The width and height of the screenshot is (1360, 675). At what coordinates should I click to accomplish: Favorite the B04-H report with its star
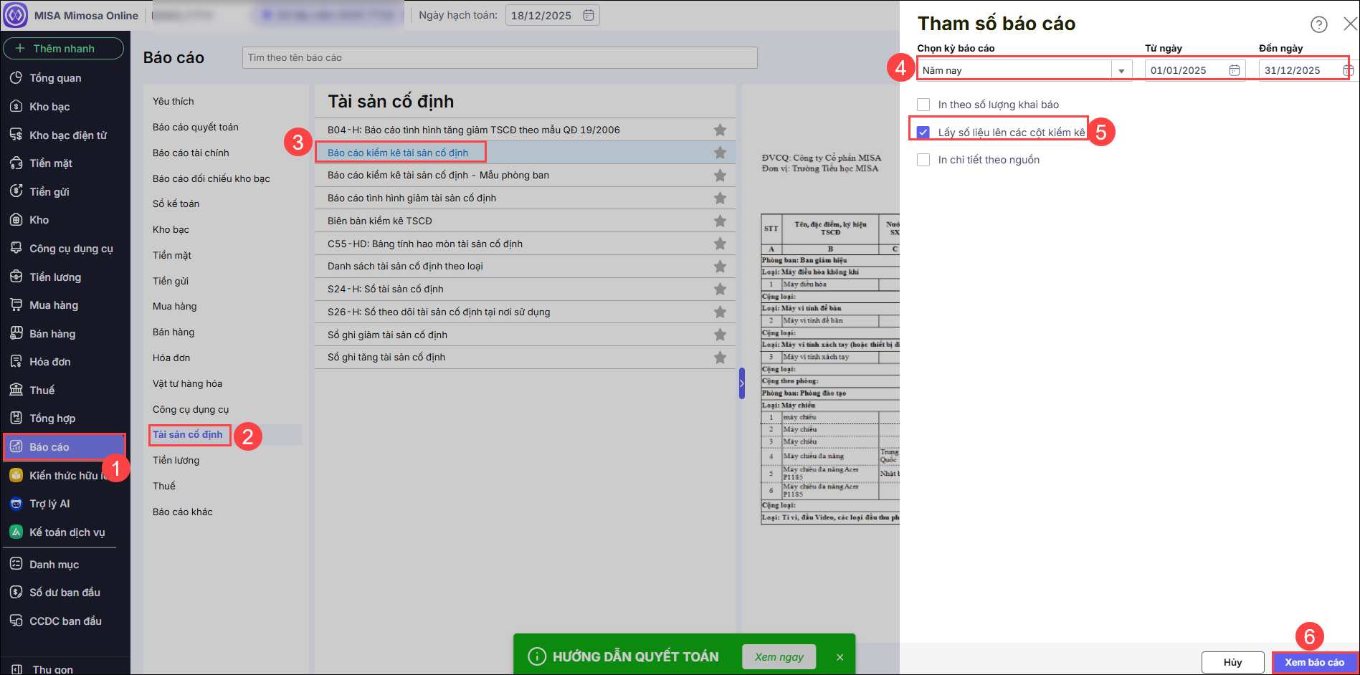[x=720, y=130]
